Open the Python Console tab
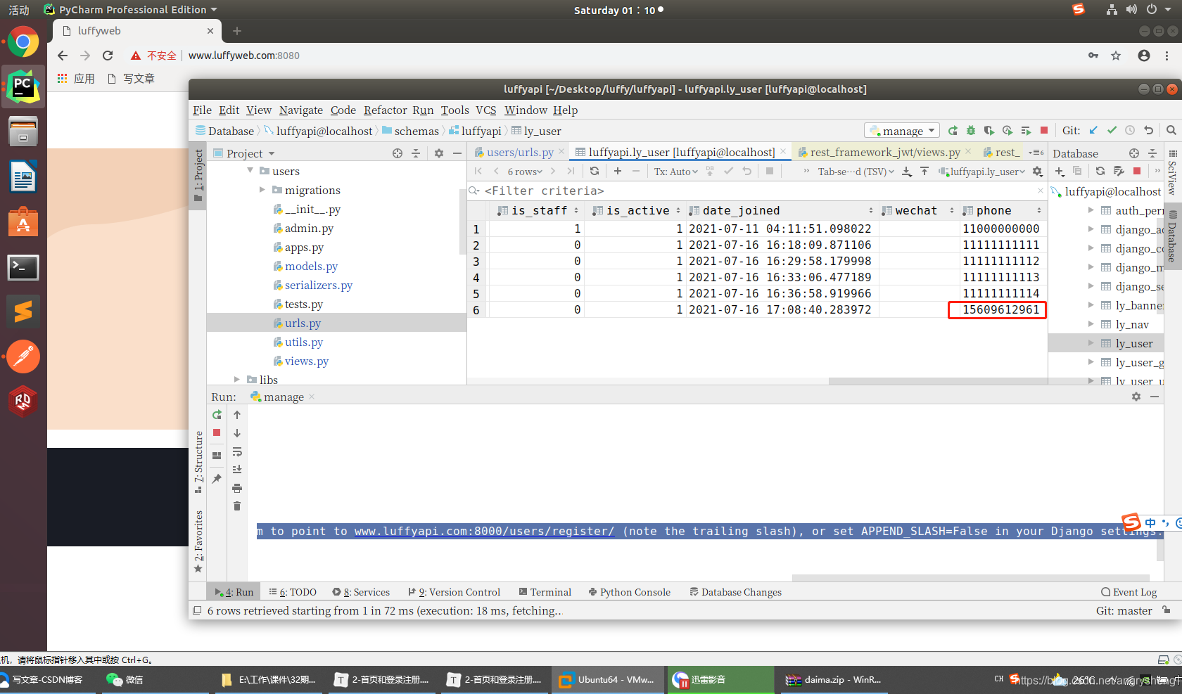 point(630,592)
